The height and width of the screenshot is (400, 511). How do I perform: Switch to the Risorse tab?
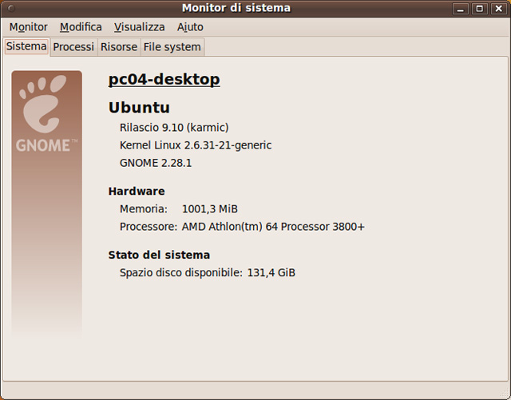tap(118, 47)
